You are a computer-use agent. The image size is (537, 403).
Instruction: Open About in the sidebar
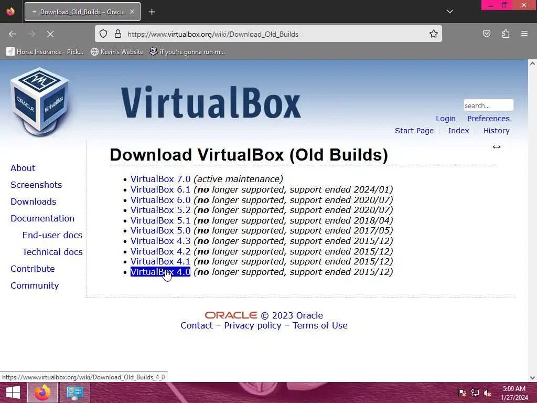(x=23, y=168)
